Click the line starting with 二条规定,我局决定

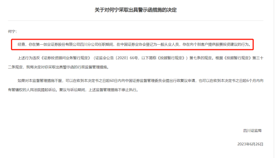[59, 67]
